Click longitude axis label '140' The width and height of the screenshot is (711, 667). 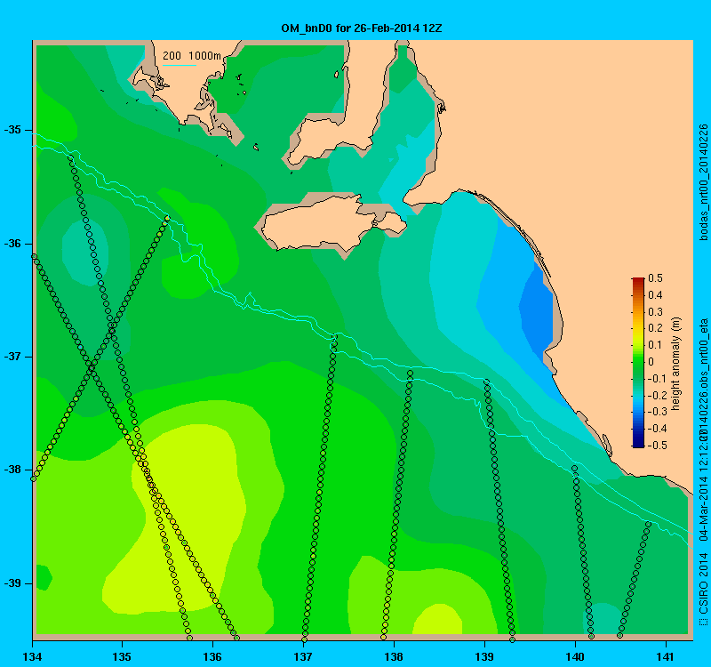(575, 656)
